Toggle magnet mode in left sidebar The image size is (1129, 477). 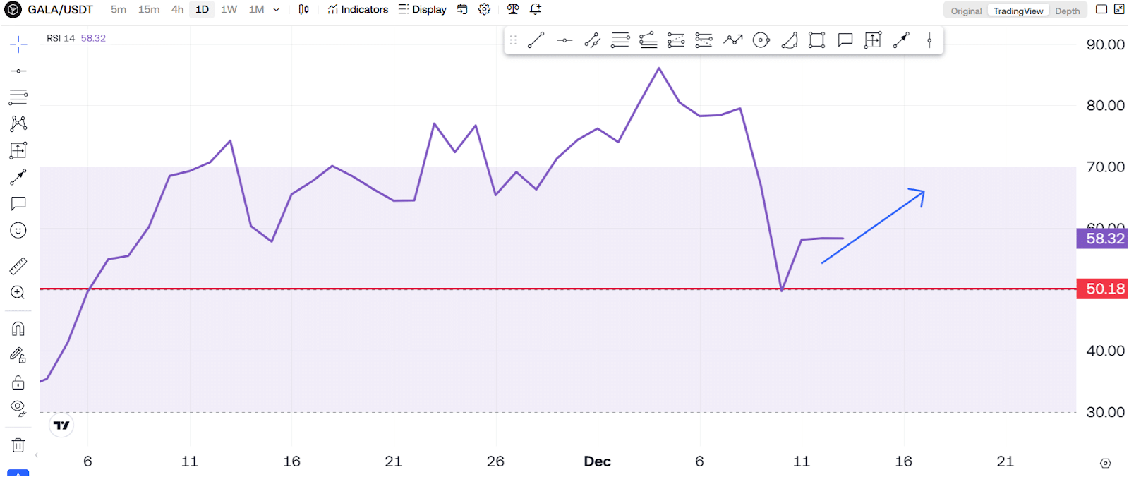(18, 329)
